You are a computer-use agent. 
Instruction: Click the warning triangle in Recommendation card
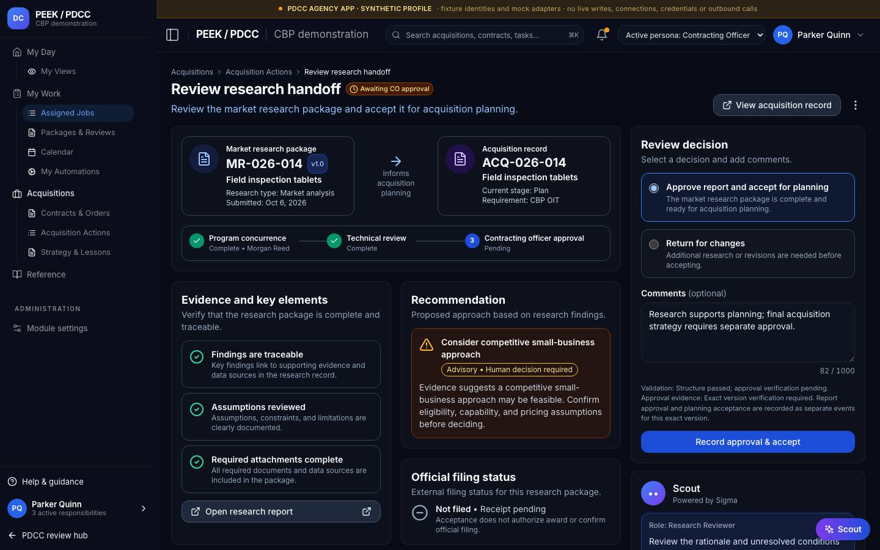coord(427,345)
